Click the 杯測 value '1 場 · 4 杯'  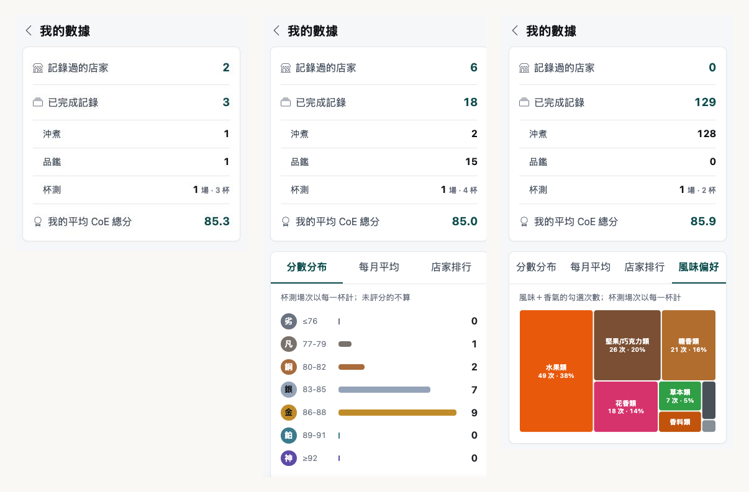459,190
